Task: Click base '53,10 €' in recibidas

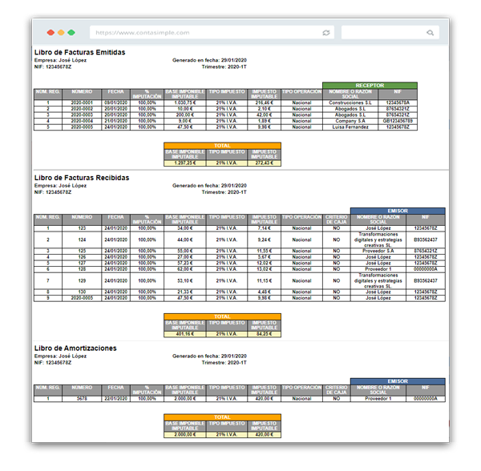Action: point(185,280)
